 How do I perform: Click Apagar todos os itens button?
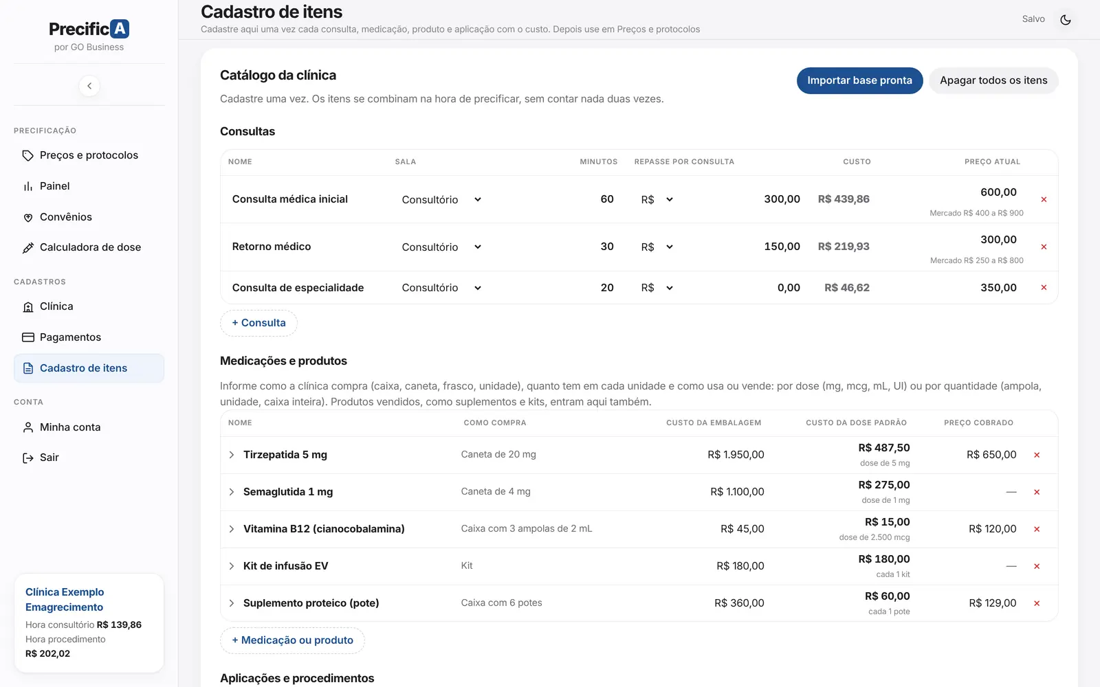tap(993, 80)
